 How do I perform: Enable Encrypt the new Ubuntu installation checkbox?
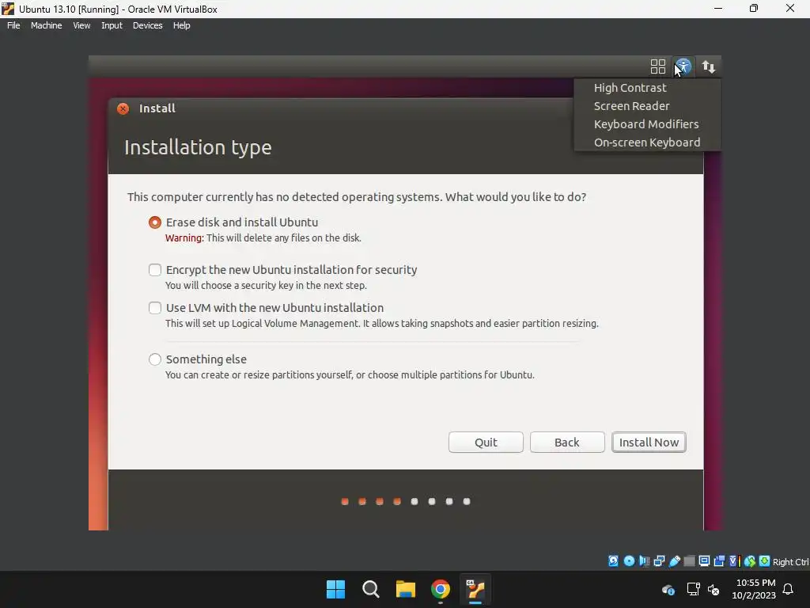(x=154, y=270)
